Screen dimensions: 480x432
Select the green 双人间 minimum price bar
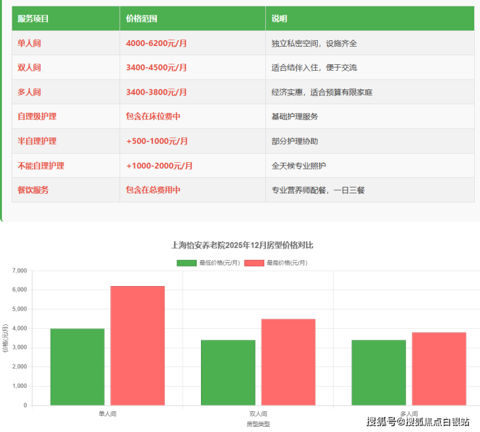tap(228, 372)
